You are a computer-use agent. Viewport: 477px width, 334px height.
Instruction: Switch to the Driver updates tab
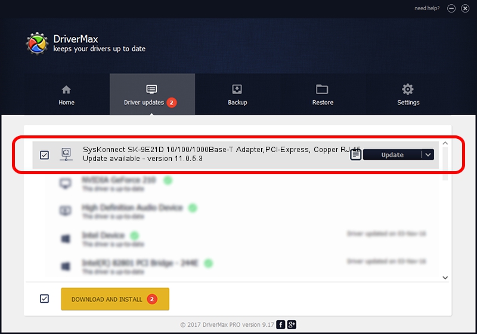[151, 95]
